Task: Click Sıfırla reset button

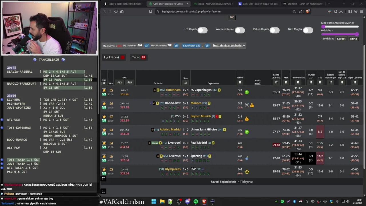Action: 354,39
